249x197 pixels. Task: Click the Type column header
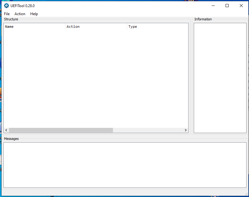[x=157, y=27]
